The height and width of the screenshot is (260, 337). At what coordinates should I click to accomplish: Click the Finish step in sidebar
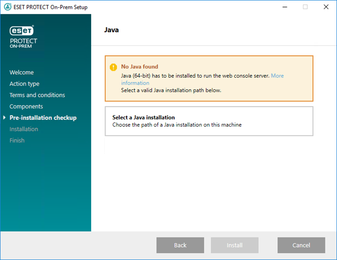point(17,140)
